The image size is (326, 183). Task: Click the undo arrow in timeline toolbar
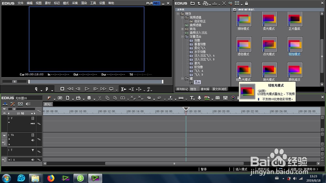click(x=149, y=98)
